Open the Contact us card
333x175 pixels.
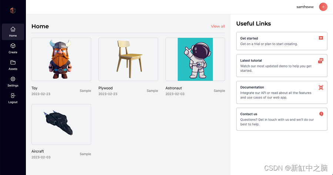tap(281, 119)
